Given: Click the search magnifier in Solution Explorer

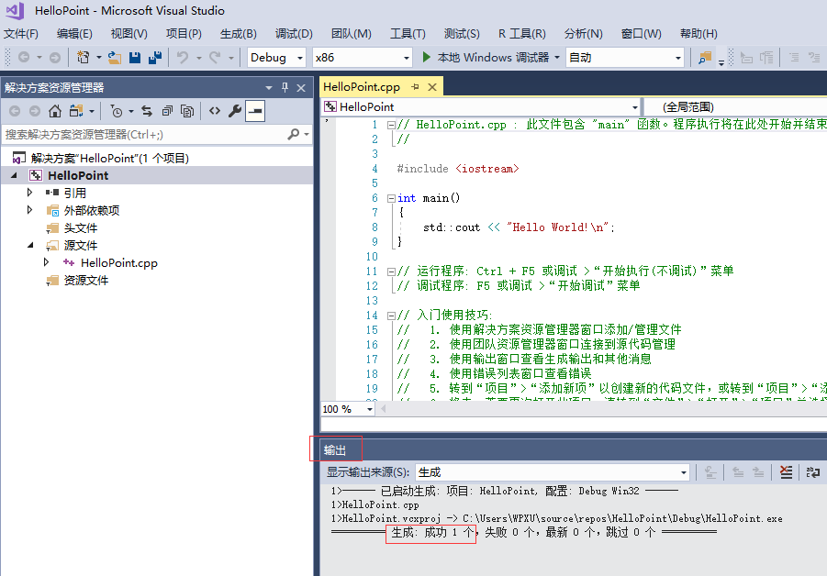Looking at the screenshot, I should point(294,135).
